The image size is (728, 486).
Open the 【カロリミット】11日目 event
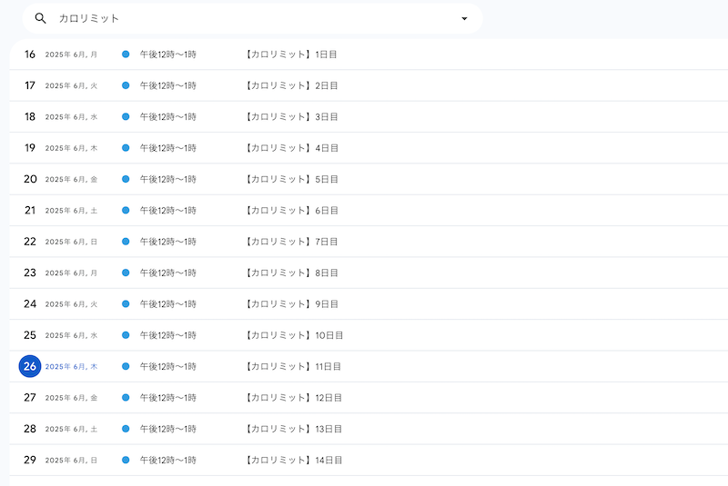(x=294, y=366)
